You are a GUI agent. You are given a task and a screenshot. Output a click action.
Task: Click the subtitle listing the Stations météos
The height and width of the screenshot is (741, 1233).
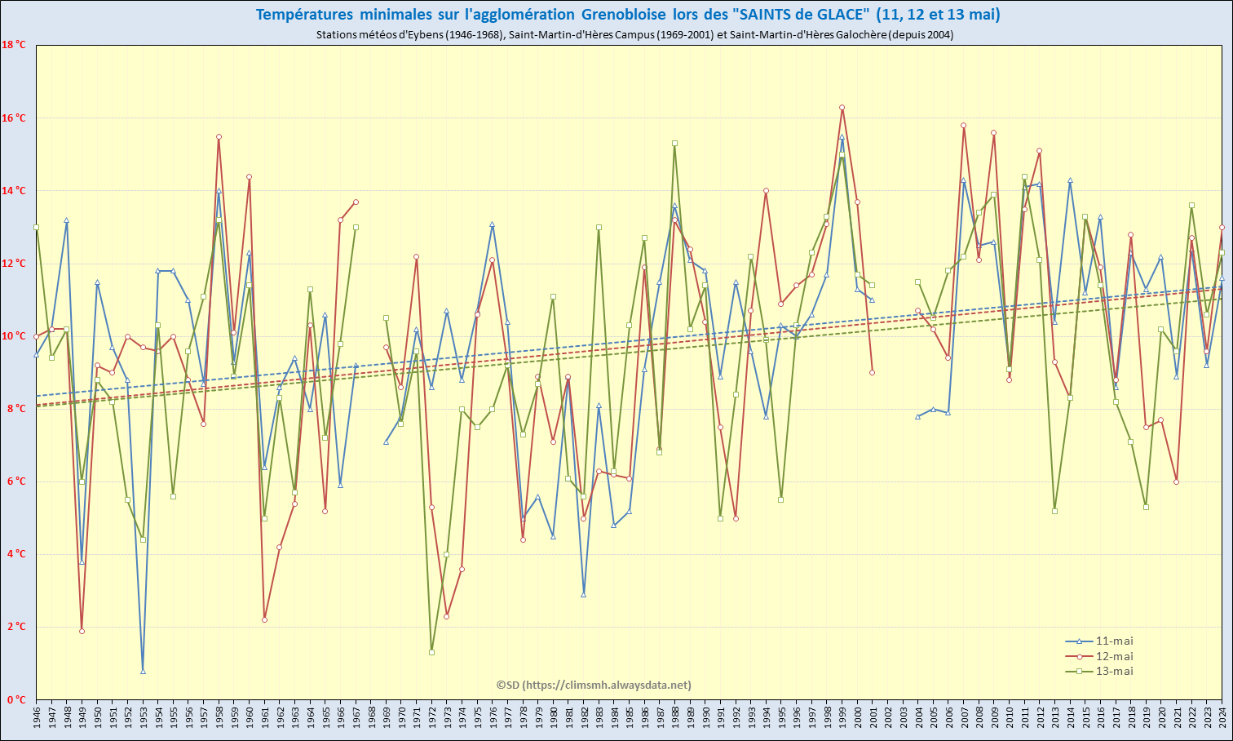pyautogui.click(x=634, y=34)
